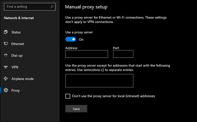The width and height of the screenshot is (197, 122).
Task: Focus the Port number field
Action: pos(123,54)
